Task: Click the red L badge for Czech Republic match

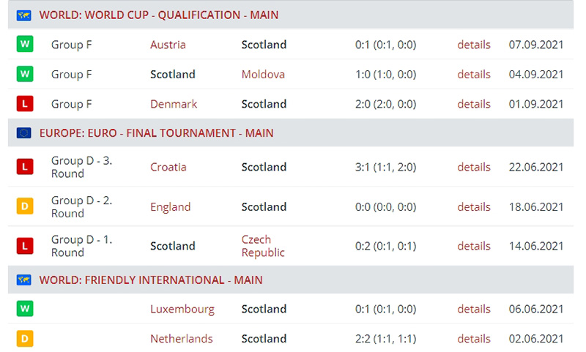Action: pyautogui.click(x=25, y=246)
